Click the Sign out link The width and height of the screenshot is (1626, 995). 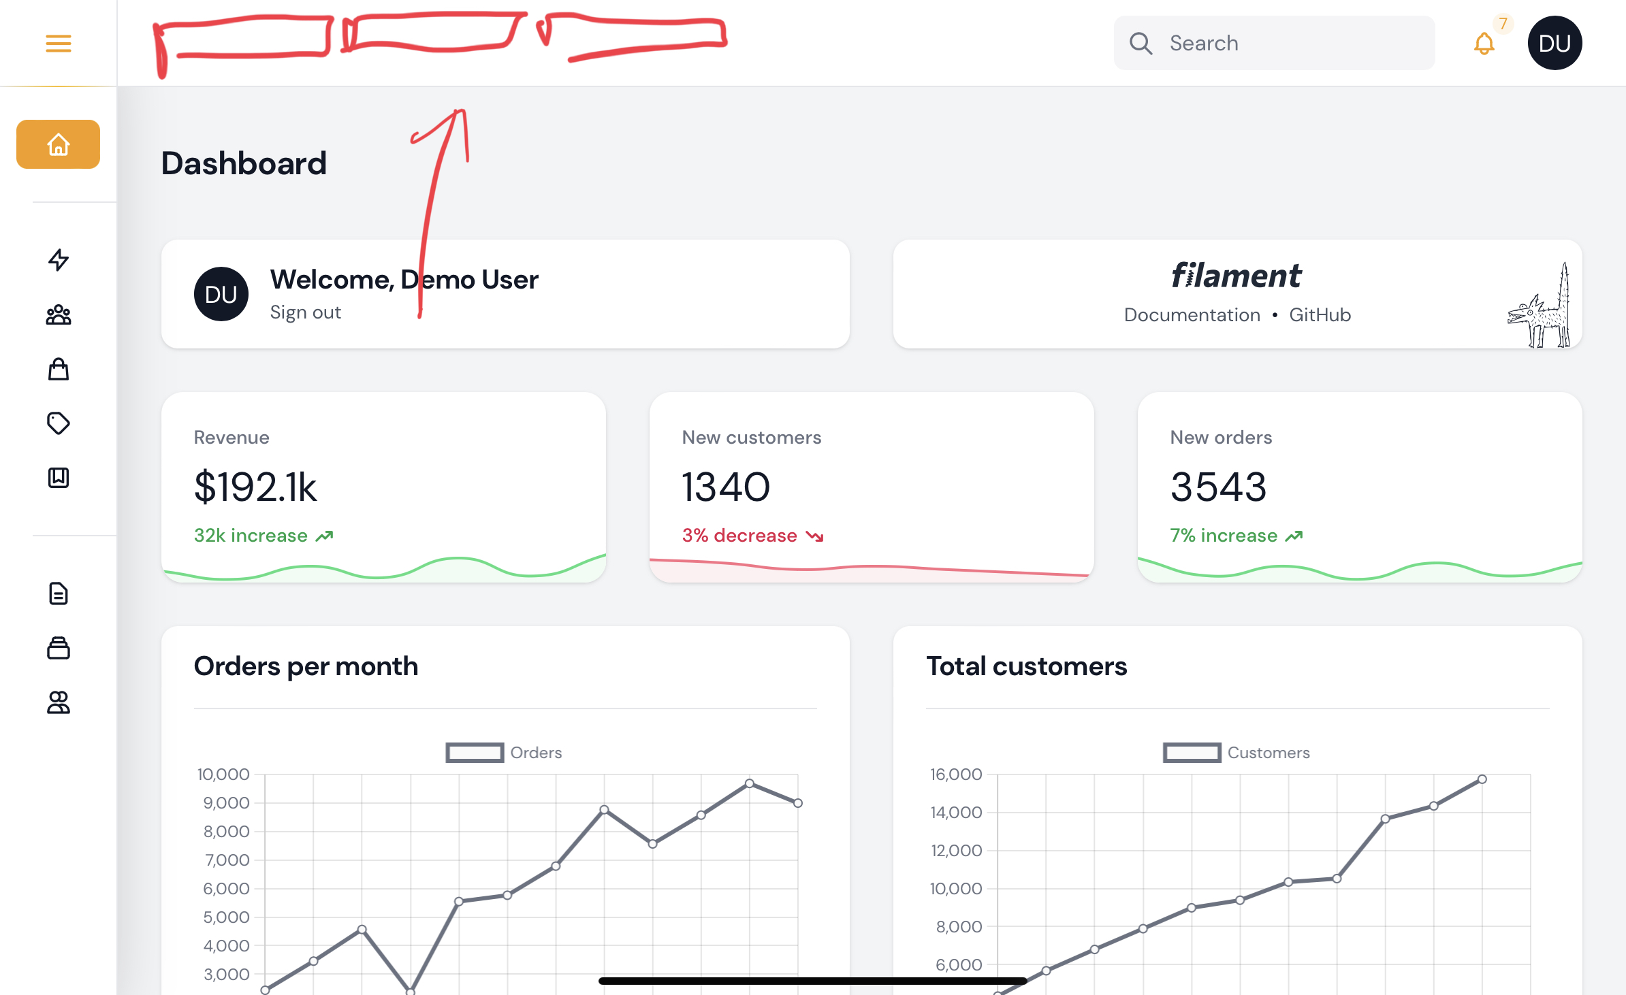click(305, 312)
